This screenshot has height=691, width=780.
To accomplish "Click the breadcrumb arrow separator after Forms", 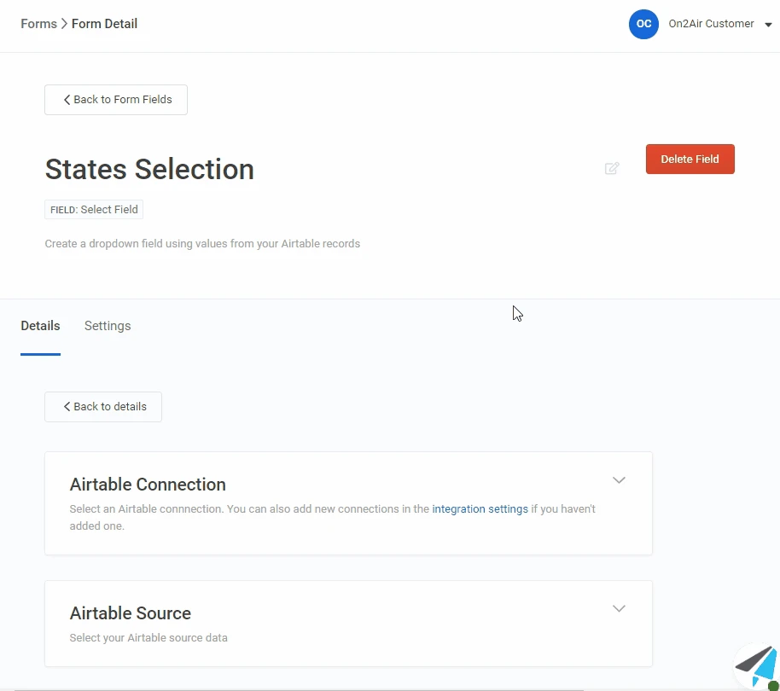I will point(64,24).
